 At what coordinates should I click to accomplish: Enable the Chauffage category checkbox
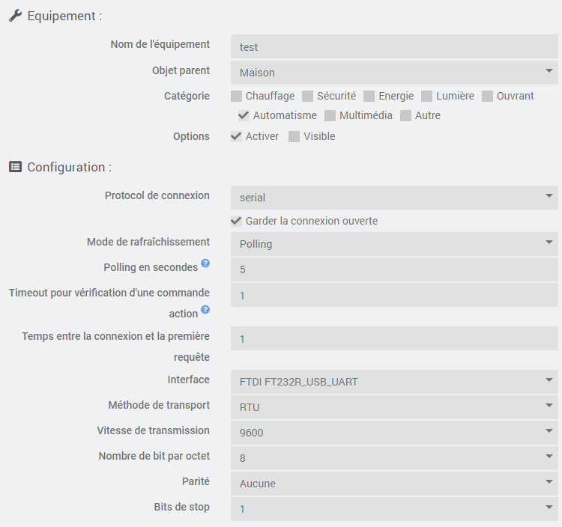pos(237,96)
